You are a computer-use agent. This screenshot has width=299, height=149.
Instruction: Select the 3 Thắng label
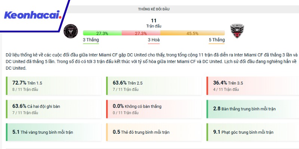pos(91,40)
